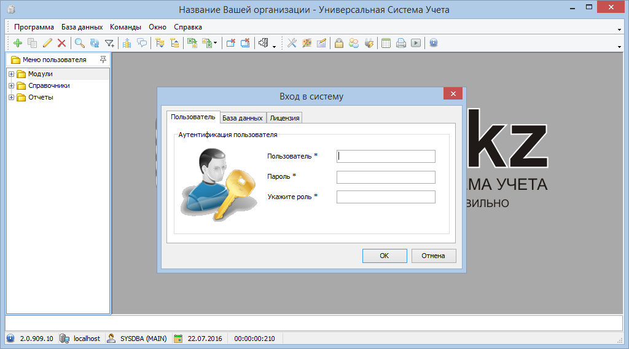Image resolution: width=629 pixels, height=349 pixels.
Task: Pin the Меню пользователя panel
Action: point(103,60)
